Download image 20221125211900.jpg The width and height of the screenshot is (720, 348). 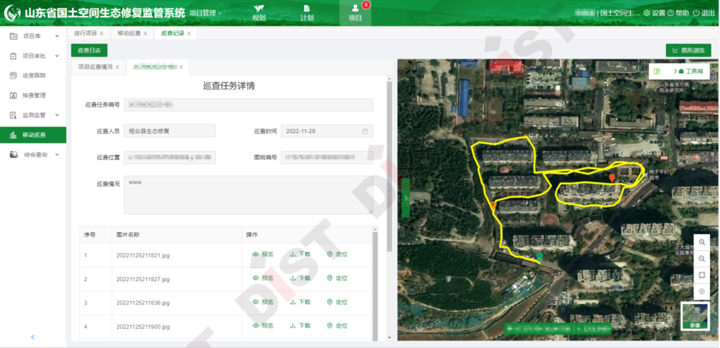300,325
